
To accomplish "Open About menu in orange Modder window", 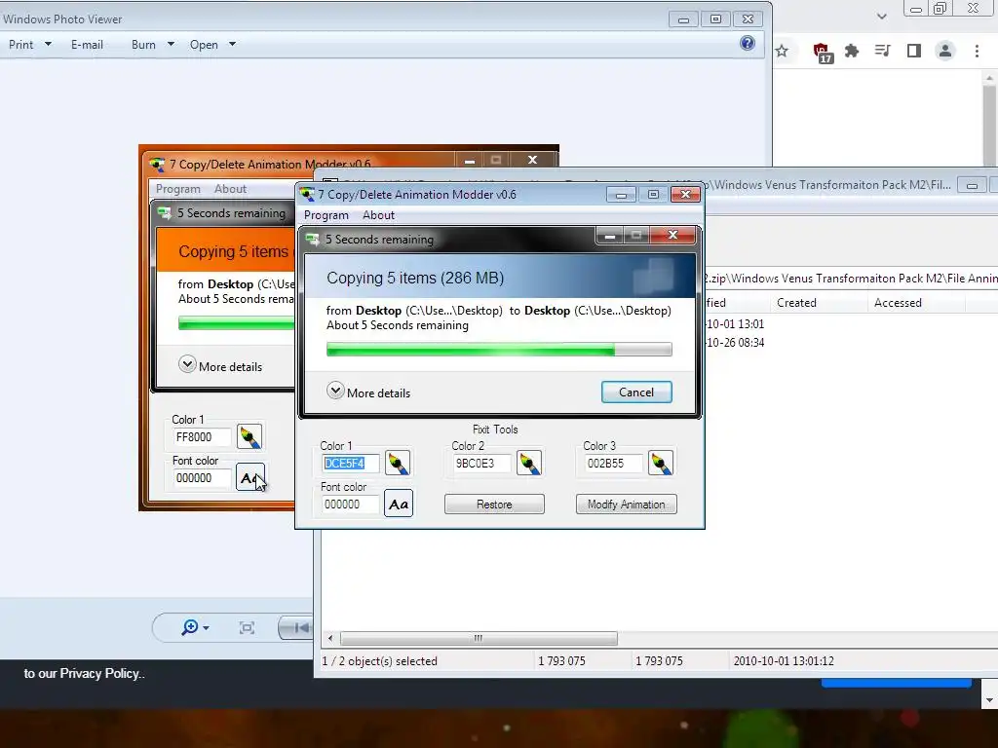I will coord(230,189).
